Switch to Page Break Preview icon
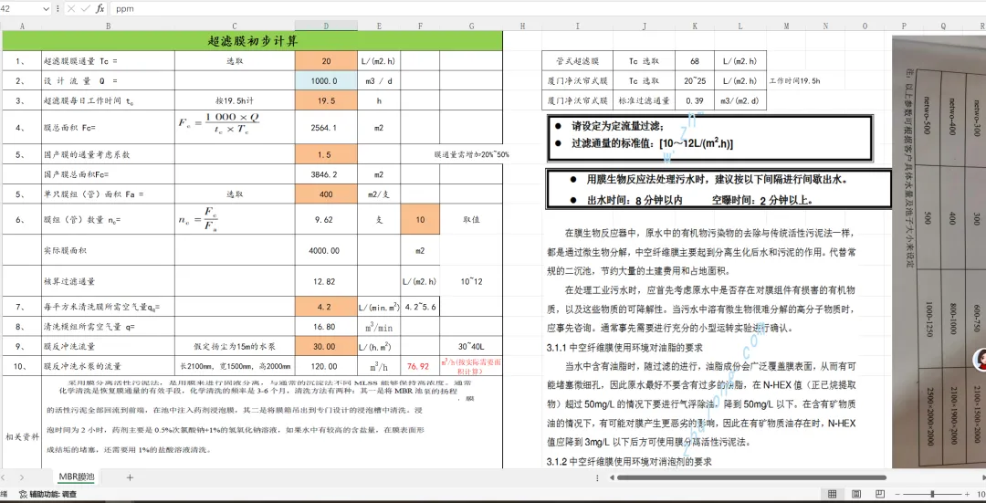 tap(880, 494)
